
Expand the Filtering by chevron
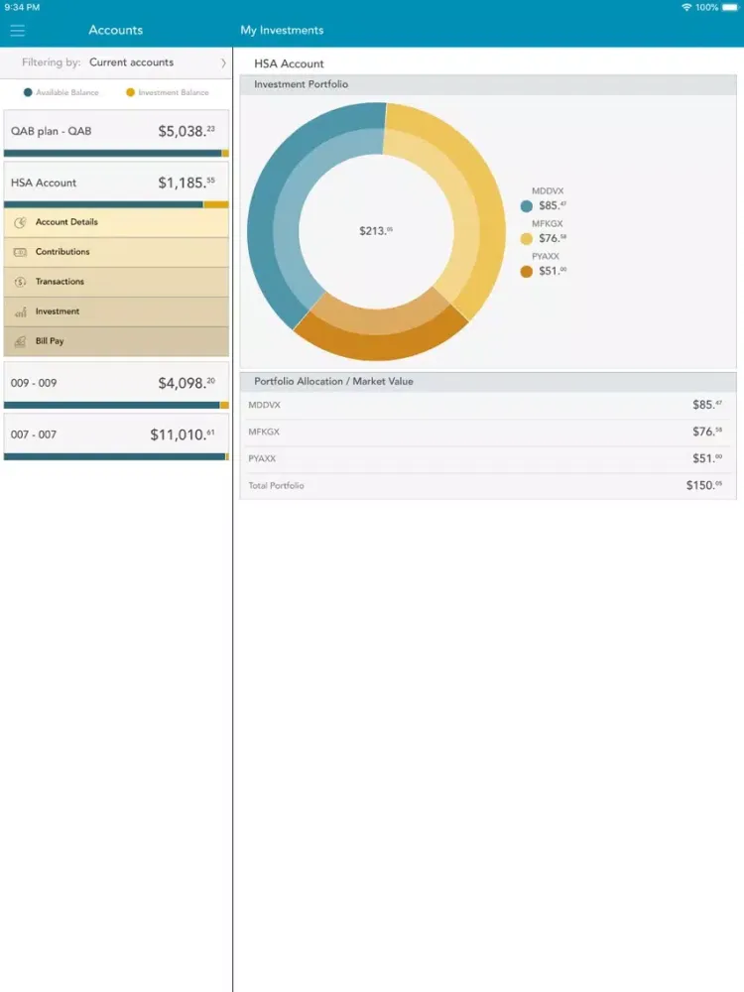(223, 62)
